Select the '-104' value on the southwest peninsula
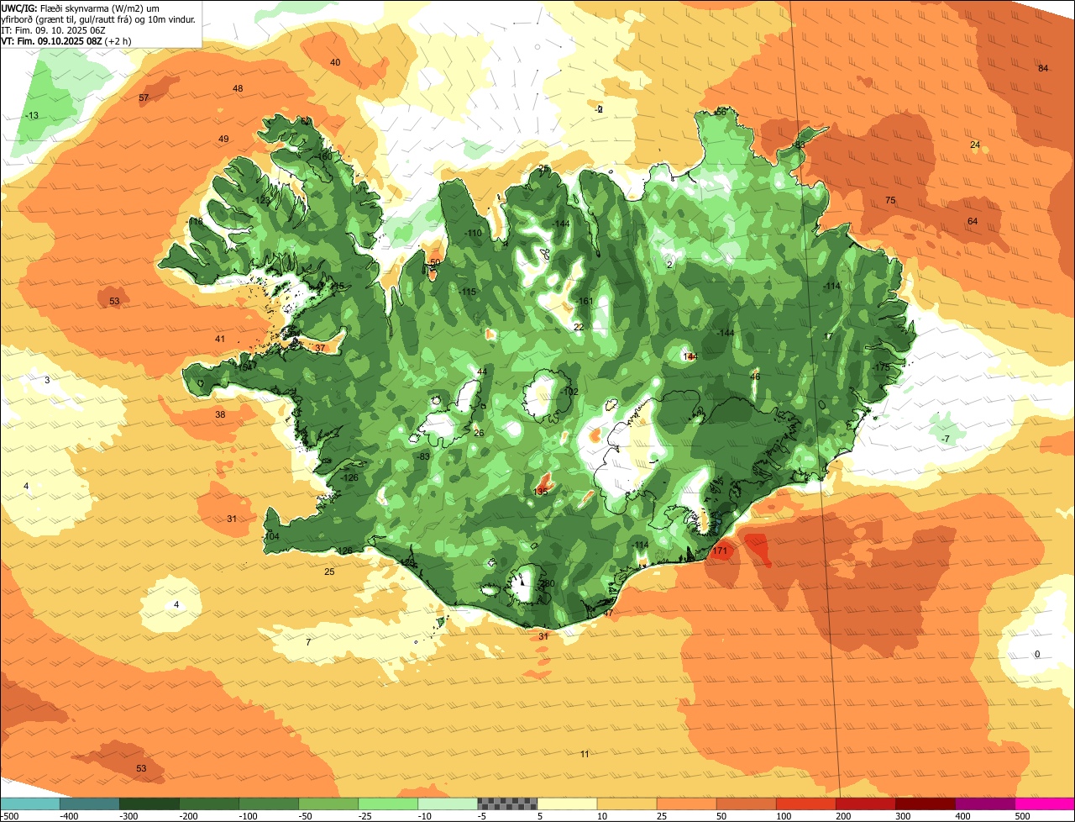Image resolution: width=1075 pixels, height=822 pixels. (270, 536)
